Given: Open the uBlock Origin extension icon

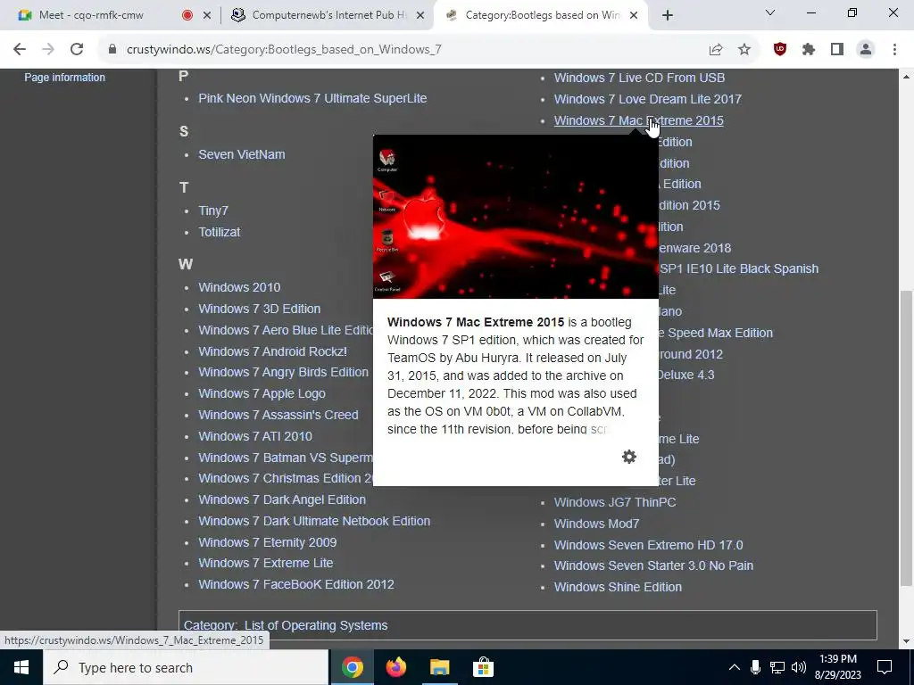Looking at the screenshot, I should point(780,50).
